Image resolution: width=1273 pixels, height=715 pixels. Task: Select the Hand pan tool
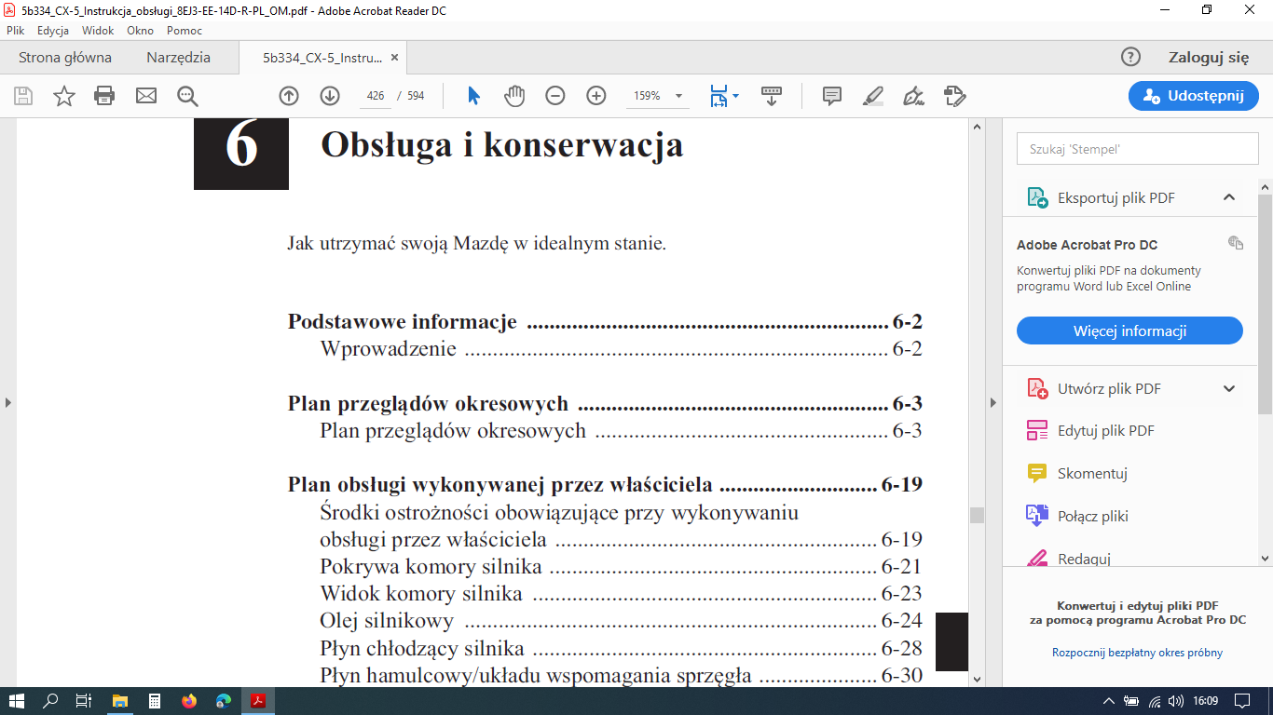tap(514, 96)
